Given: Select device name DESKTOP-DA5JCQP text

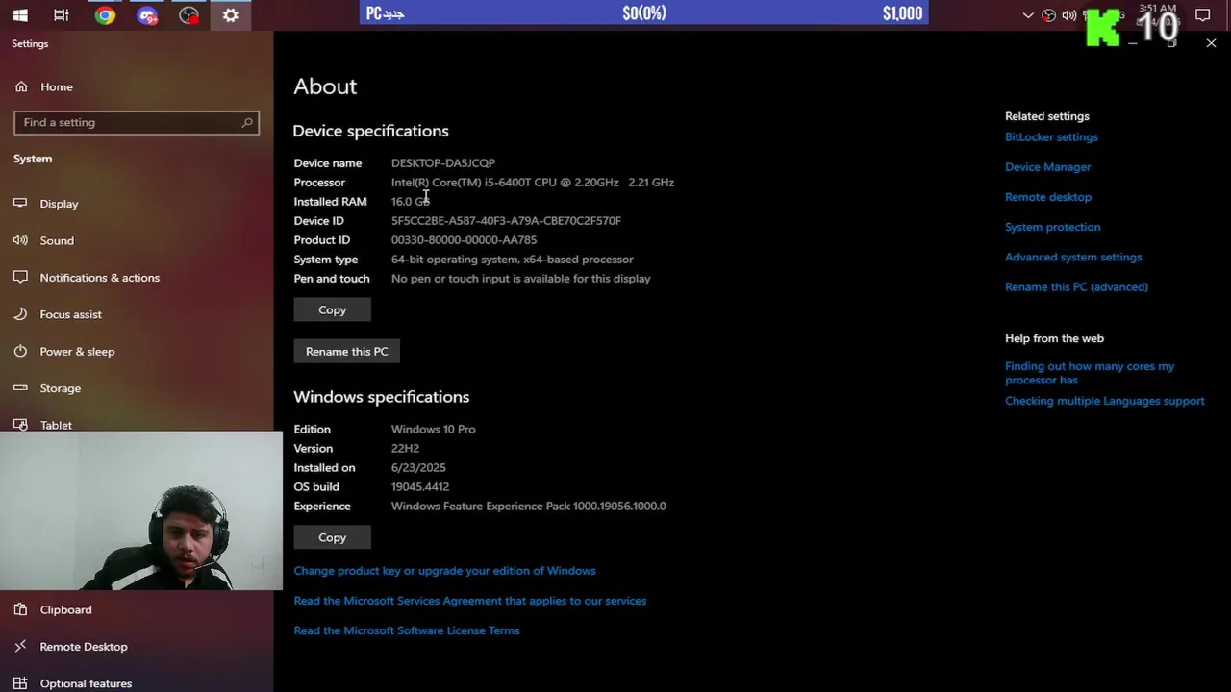Looking at the screenshot, I should pyautogui.click(x=443, y=163).
